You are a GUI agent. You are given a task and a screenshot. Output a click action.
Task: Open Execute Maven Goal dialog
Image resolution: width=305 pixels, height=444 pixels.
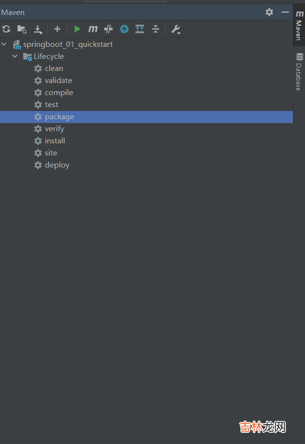pyautogui.click(x=93, y=29)
